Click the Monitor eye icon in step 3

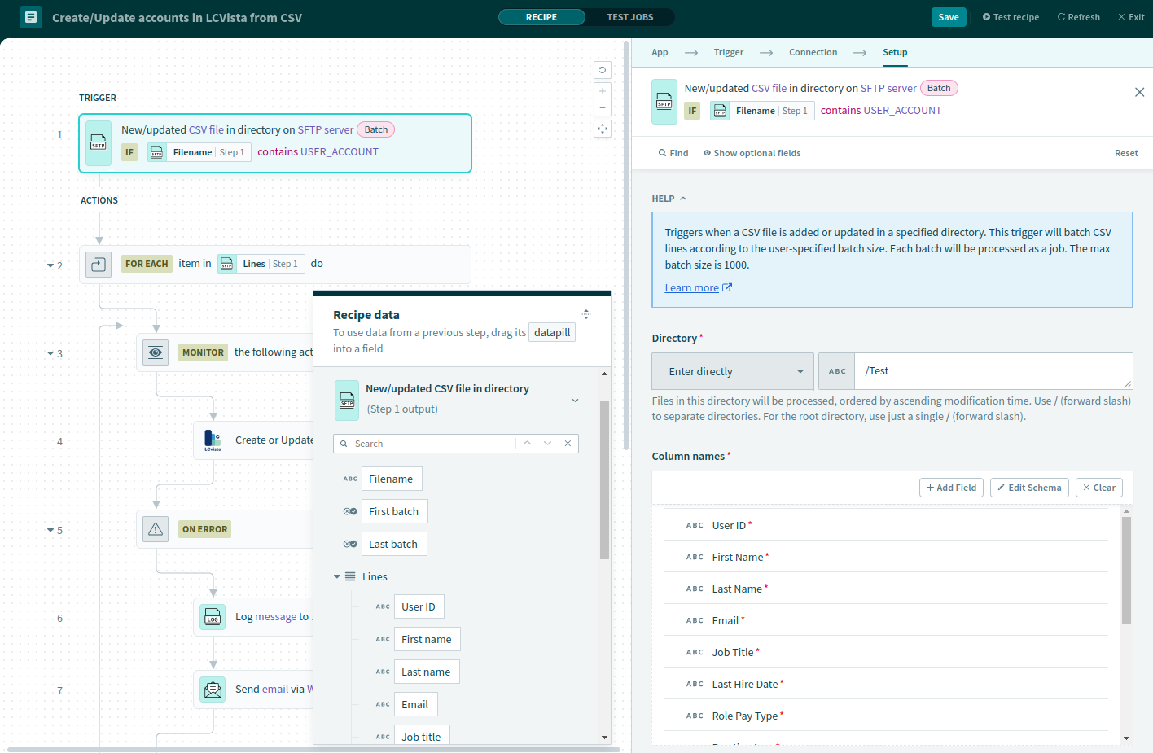click(156, 352)
